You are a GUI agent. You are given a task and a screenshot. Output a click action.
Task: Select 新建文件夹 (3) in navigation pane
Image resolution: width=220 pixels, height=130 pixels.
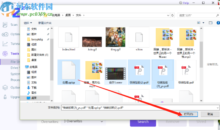tap(40, 55)
